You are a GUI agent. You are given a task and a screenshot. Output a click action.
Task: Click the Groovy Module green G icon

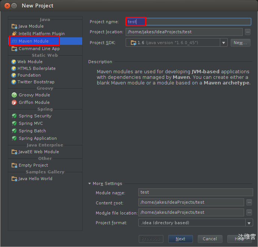point(14,95)
